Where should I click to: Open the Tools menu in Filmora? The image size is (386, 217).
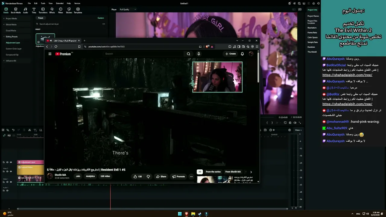click(43, 3)
